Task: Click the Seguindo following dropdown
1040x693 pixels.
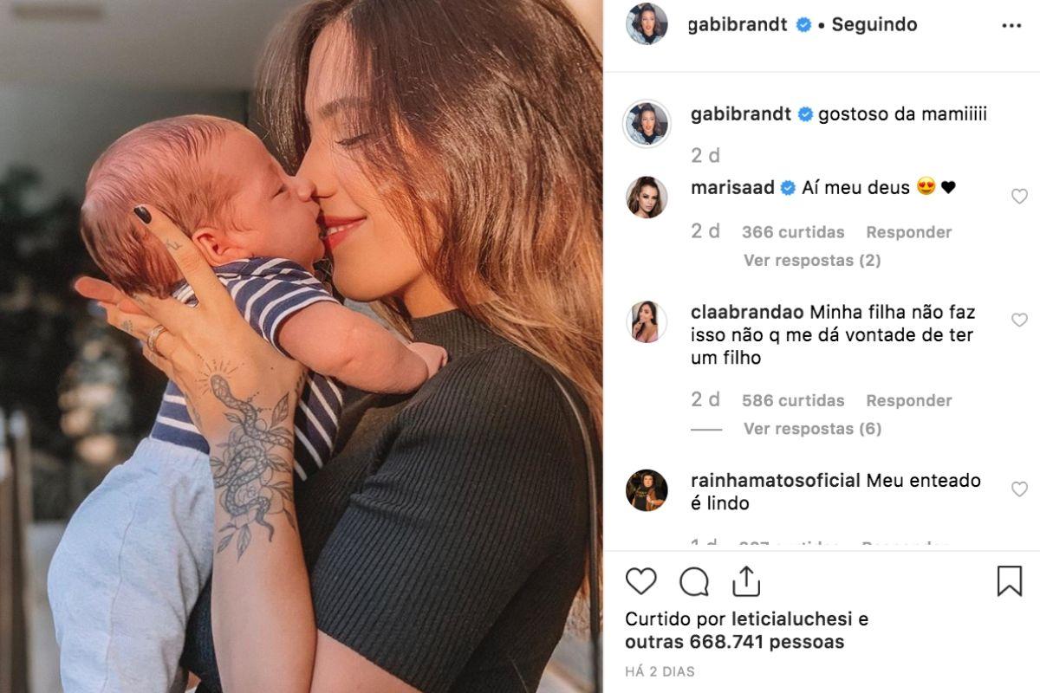Action: click(874, 25)
